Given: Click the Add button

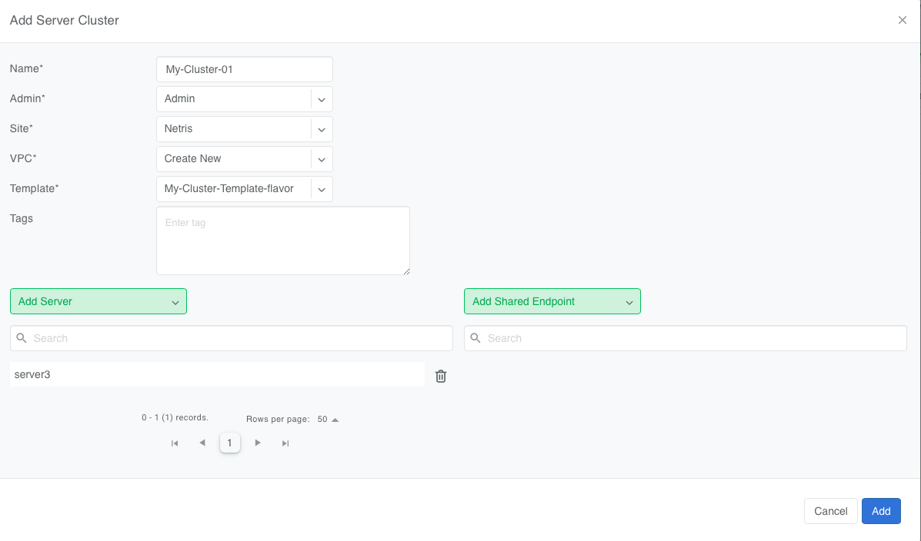Looking at the screenshot, I should pyautogui.click(x=881, y=511).
